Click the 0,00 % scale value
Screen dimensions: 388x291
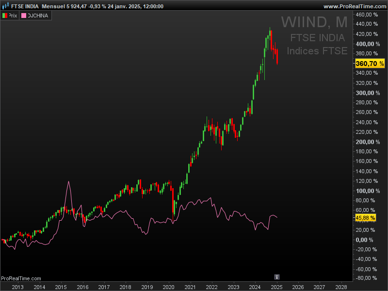tap(364, 240)
